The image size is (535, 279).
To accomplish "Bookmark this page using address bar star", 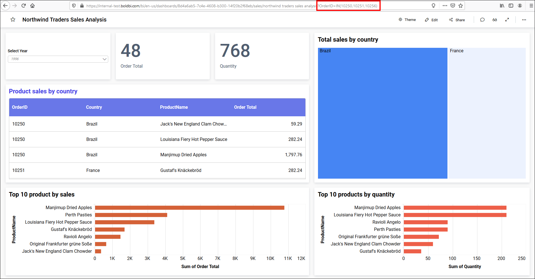I will (461, 6).
